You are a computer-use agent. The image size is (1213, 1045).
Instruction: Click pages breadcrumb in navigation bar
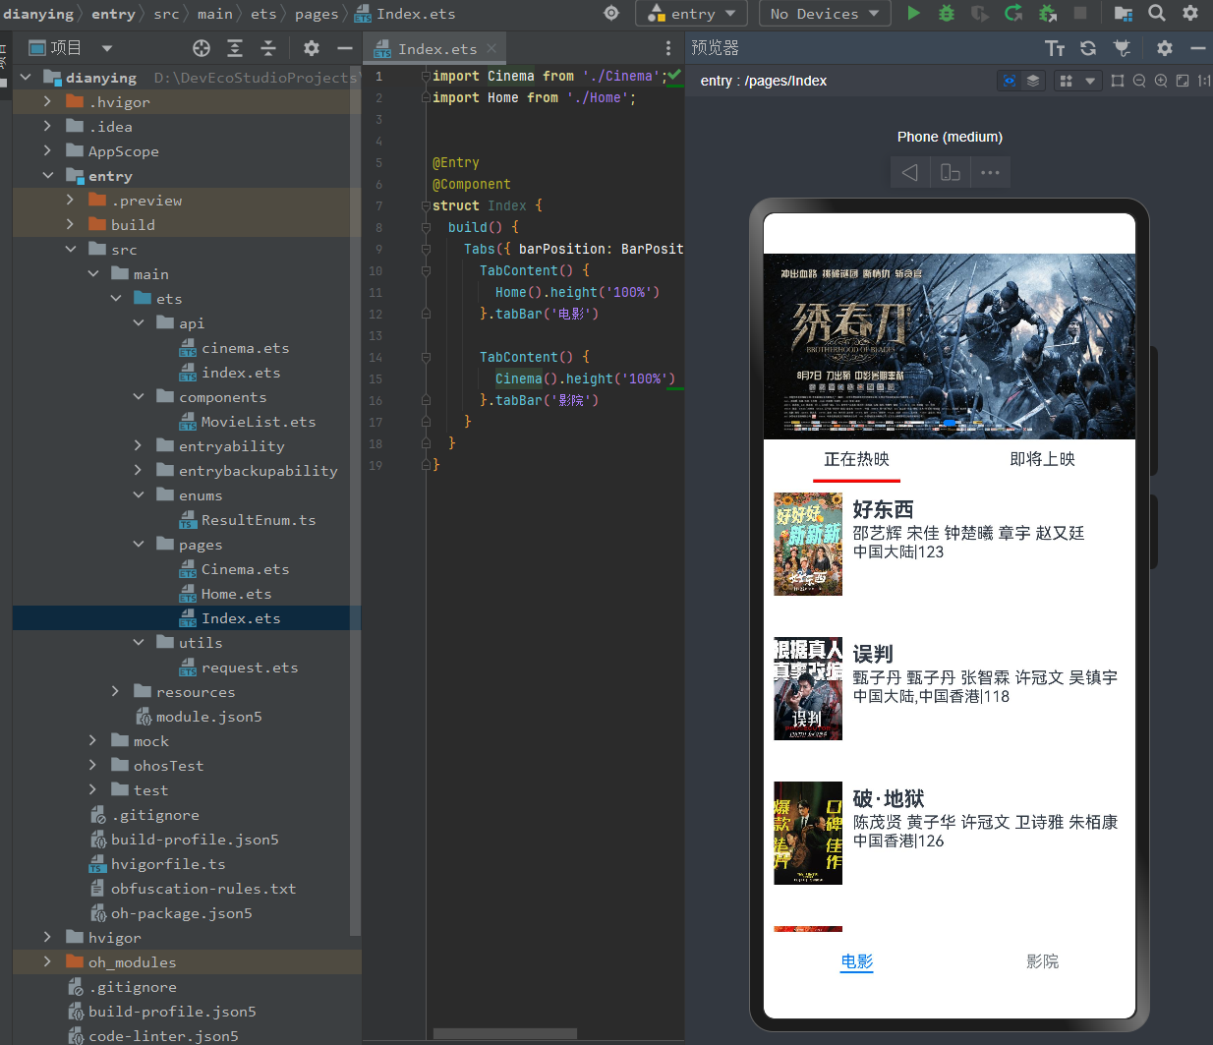pyautogui.click(x=317, y=14)
